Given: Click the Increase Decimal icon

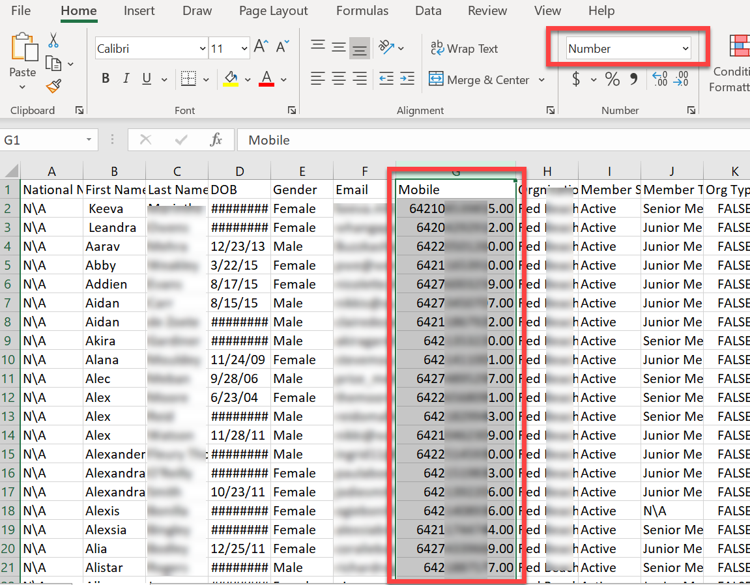Looking at the screenshot, I should pos(659,79).
